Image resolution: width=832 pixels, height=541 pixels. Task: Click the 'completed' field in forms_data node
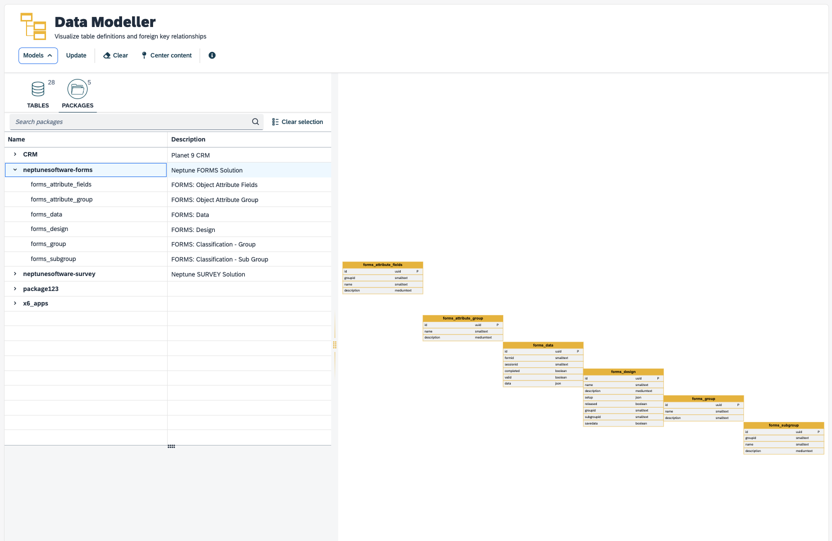click(x=543, y=371)
